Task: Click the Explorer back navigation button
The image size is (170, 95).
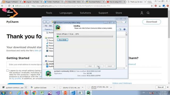Action: point(44,22)
